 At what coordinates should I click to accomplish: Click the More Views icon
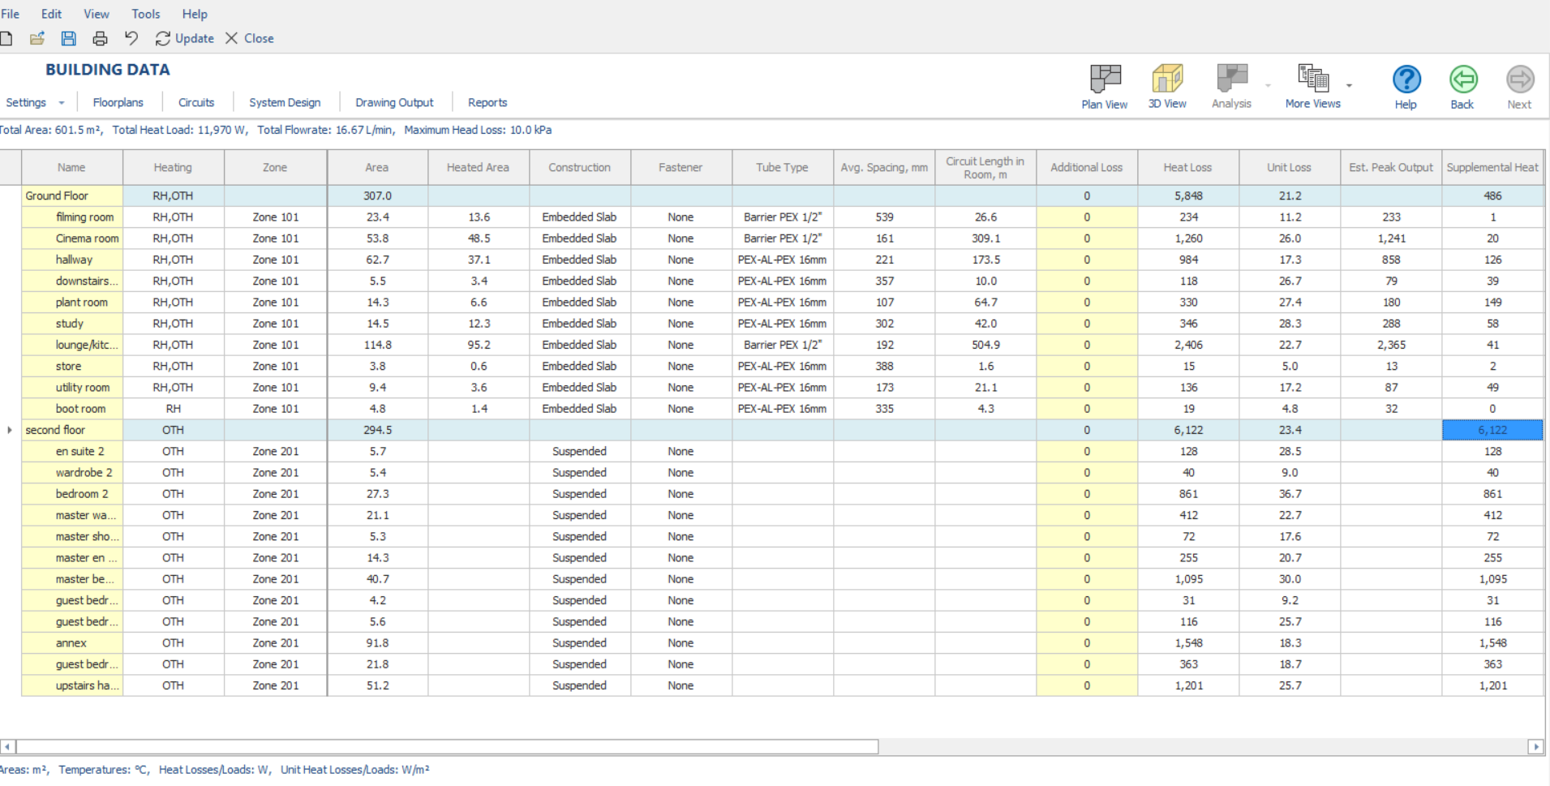point(1313,79)
